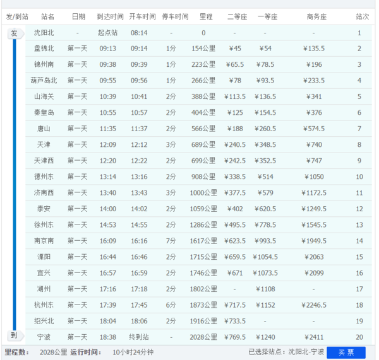Click the 一等座 column header
Screen dimensions: 379x360
pos(267,16)
